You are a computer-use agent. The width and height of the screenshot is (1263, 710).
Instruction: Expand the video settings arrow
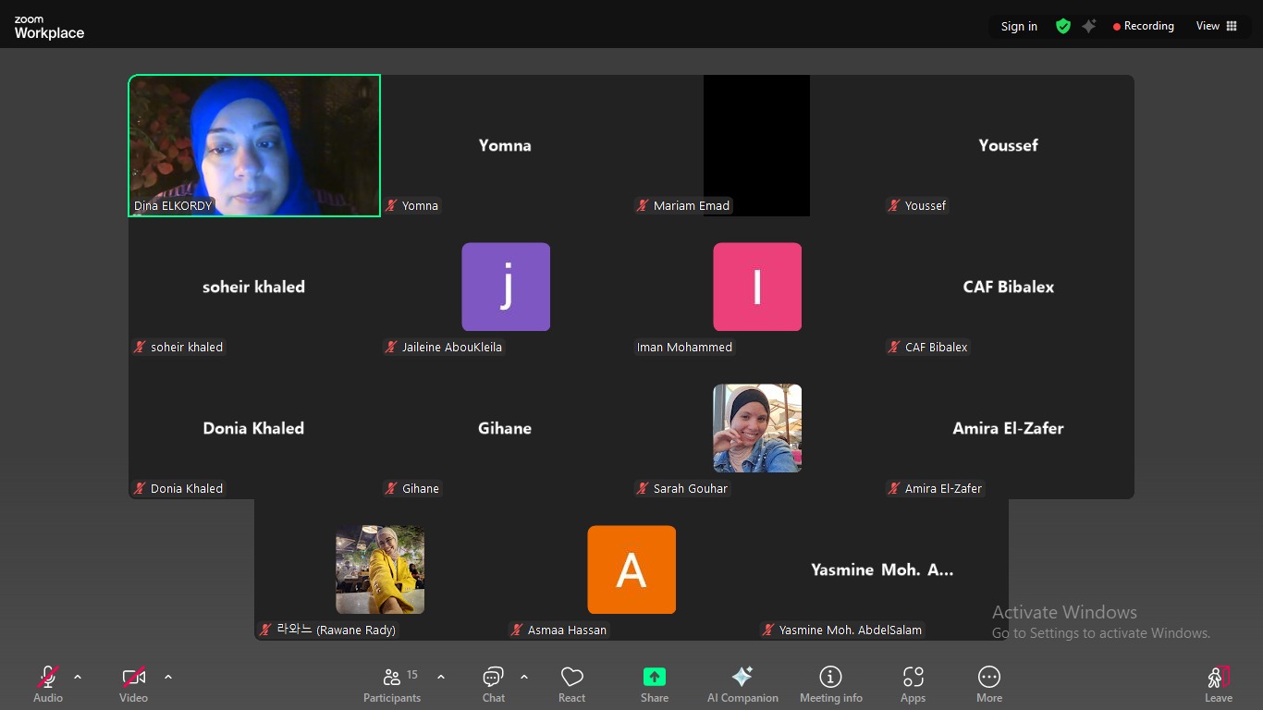tap(168, 677)
